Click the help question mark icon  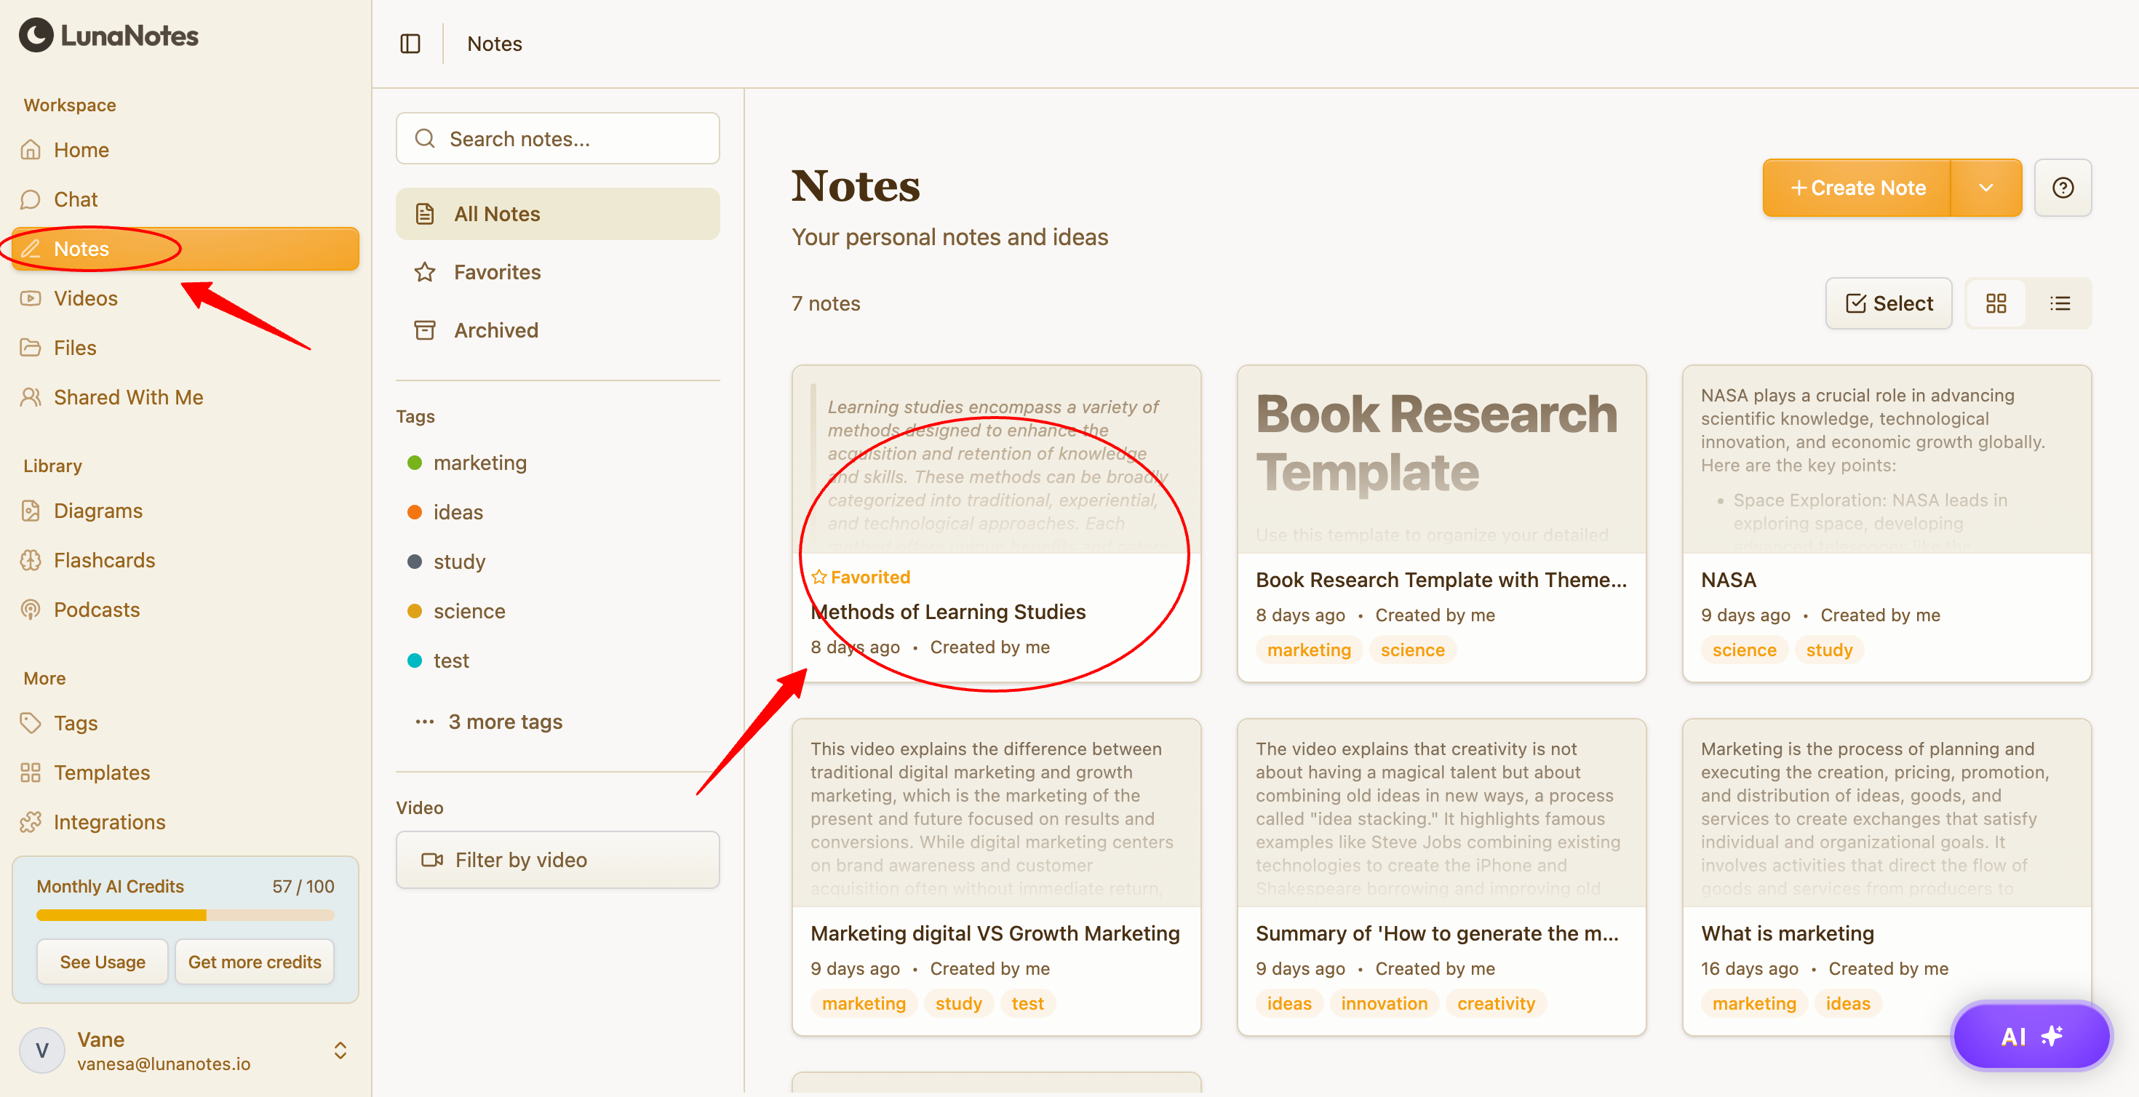2063,188
